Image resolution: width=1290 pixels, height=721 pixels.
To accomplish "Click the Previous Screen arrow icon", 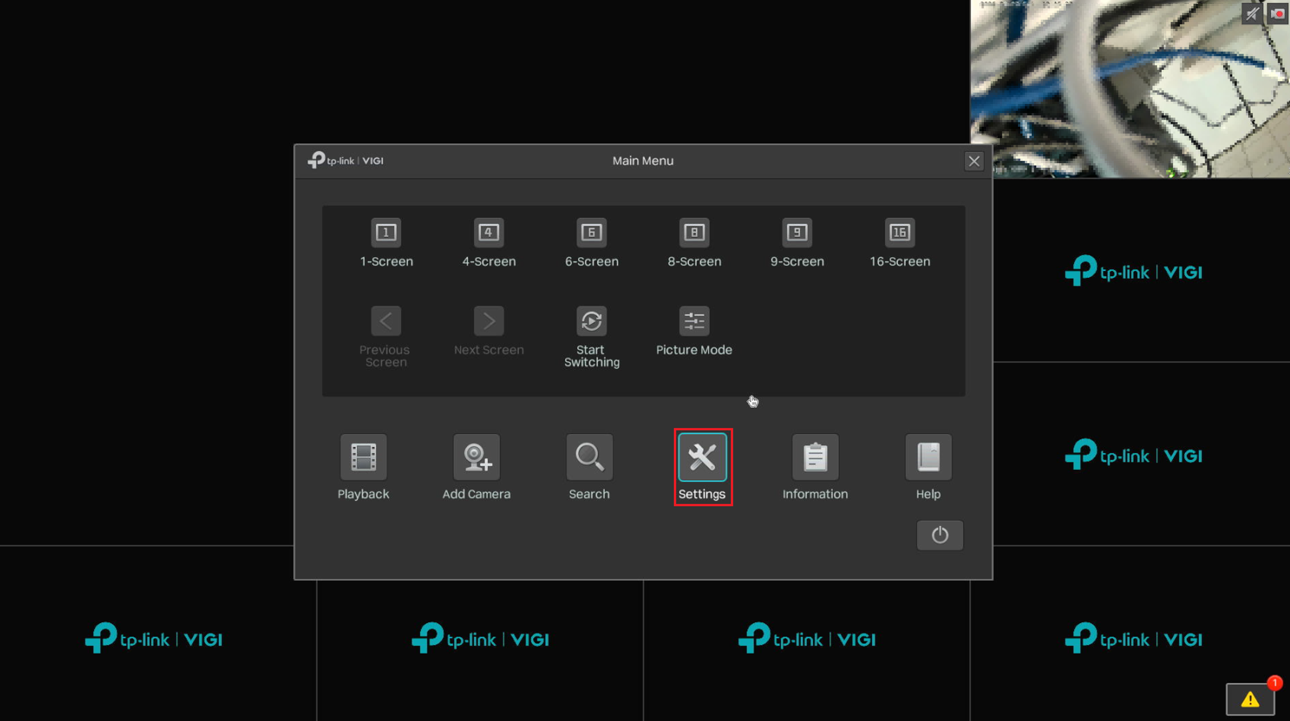I will 386,321.
